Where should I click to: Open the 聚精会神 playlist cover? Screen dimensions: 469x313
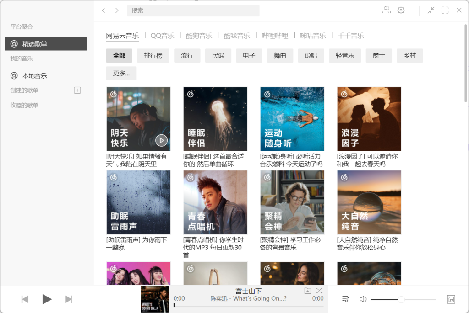point(292,202)
